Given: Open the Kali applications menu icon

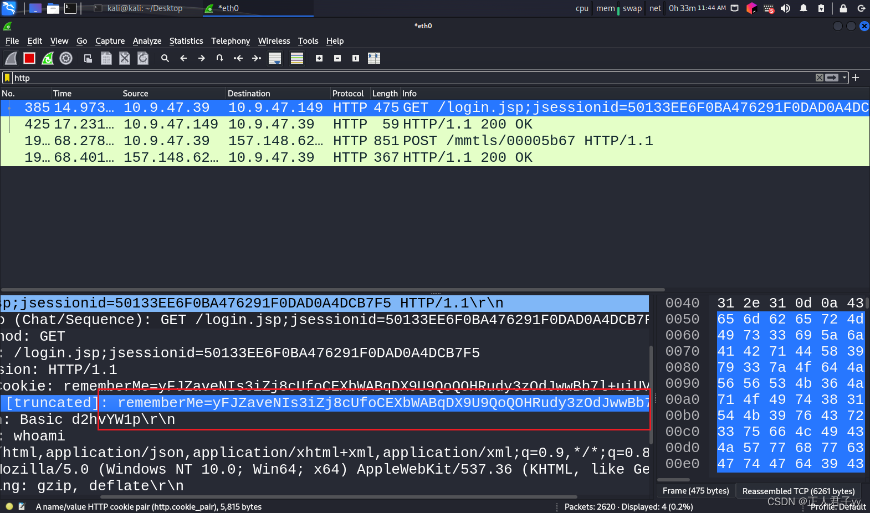Looking at the screenshot, I should click(x=9, y=8).
